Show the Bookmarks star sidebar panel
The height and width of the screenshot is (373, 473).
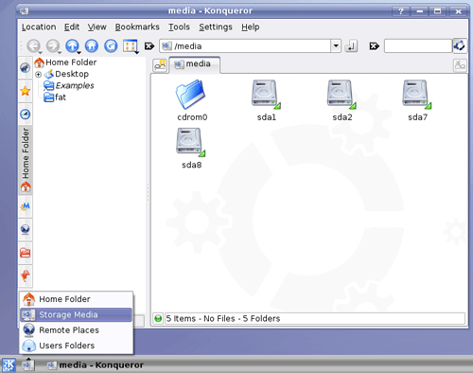pos(26,91)
